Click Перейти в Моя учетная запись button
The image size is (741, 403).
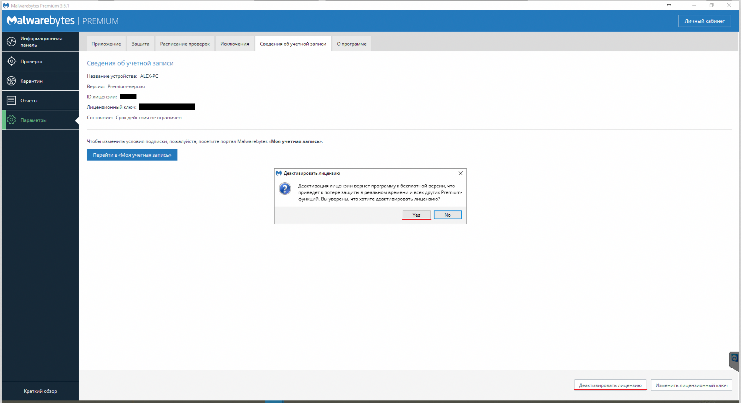132,154
